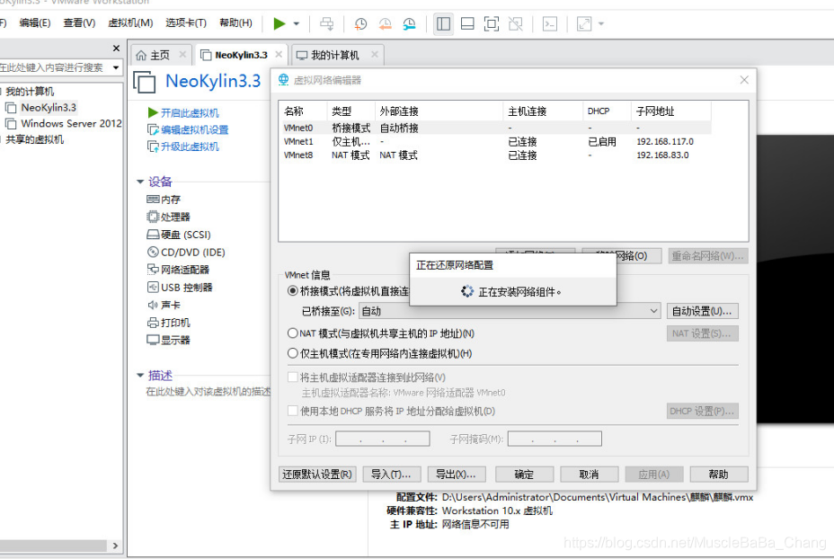Click the 显示器 display device icon
This screenshot has height=559, width=834.
point(153,340)
